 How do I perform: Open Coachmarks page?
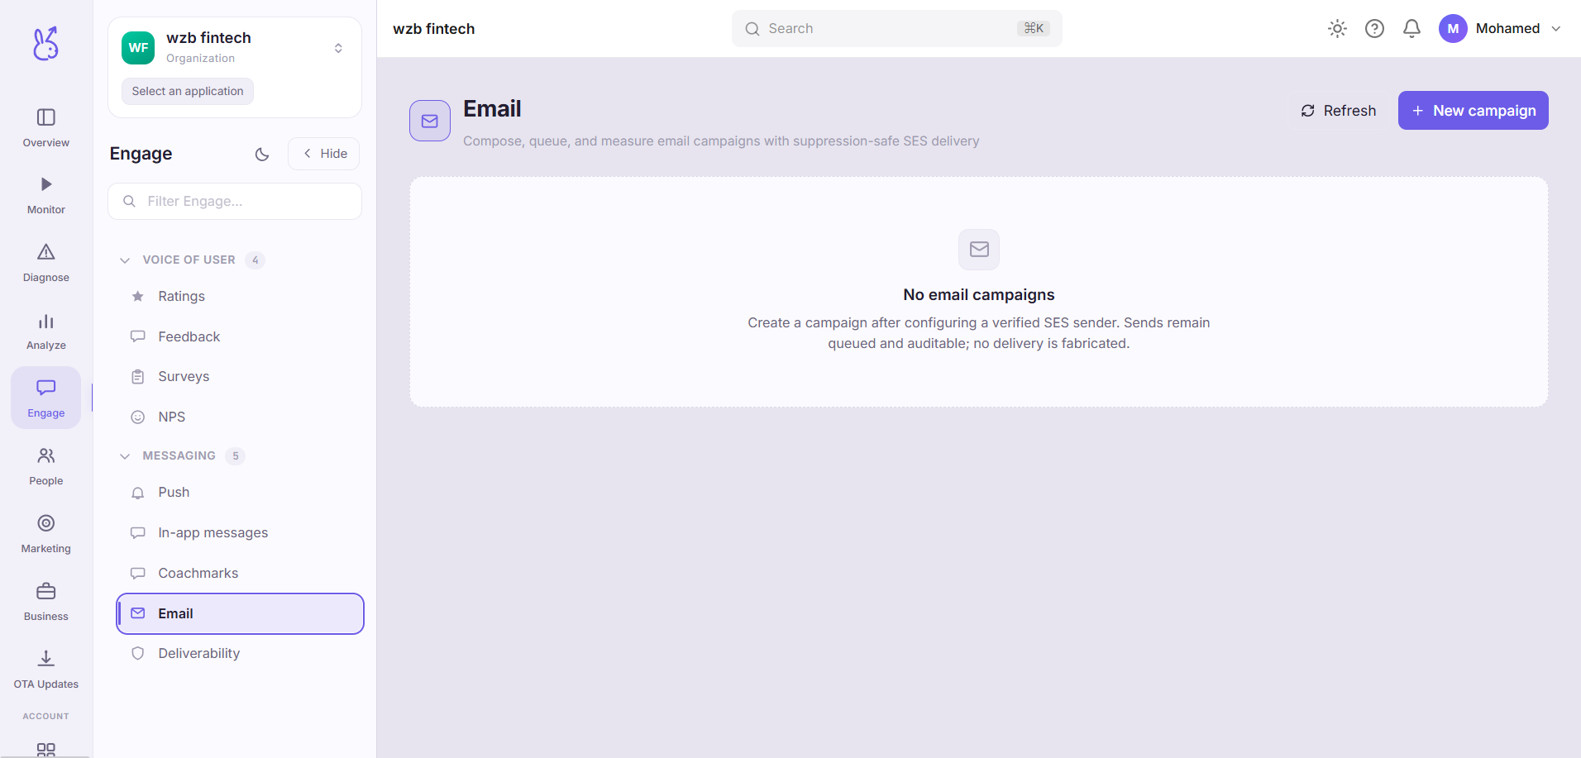(x=240, y=573)
